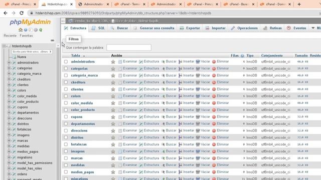This screenshot has width=321, height=180.
Task: Focus the Que contengan la palabra field
Action: (x=129, y=47)
